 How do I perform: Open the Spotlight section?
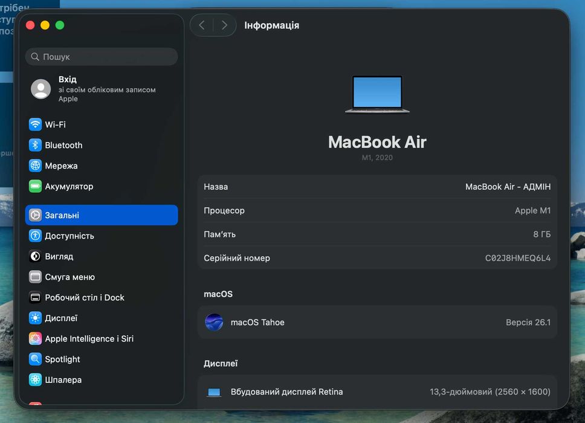102,359
